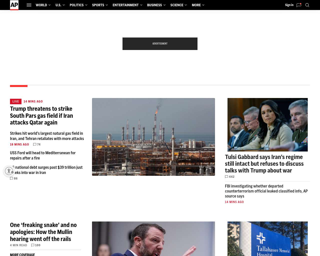The height and width of the screenshot is (256, 320).
Task: Open the Tulsi Gabbard hearing photo
Action: [267, 125]
